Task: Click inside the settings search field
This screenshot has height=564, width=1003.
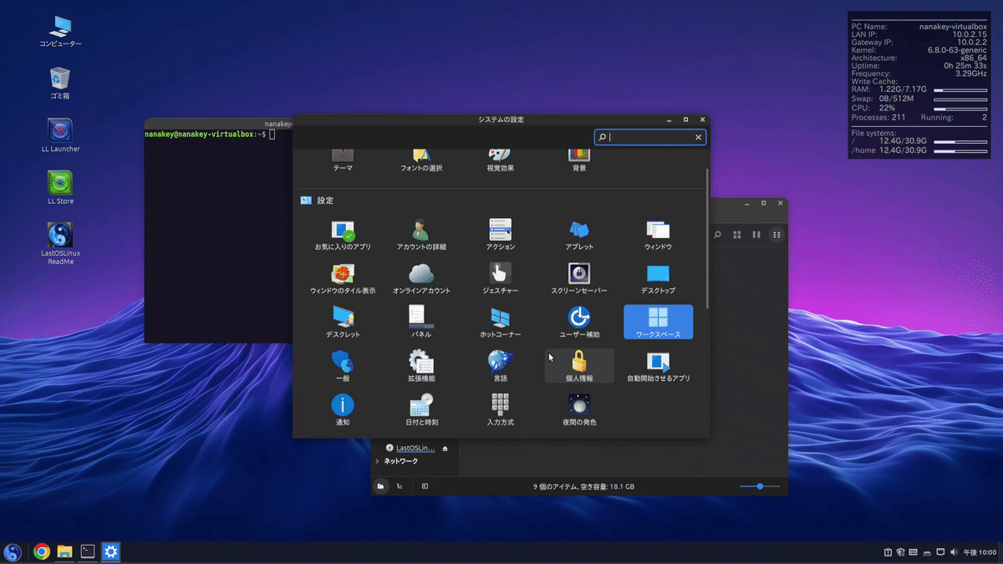Action: 648,136
